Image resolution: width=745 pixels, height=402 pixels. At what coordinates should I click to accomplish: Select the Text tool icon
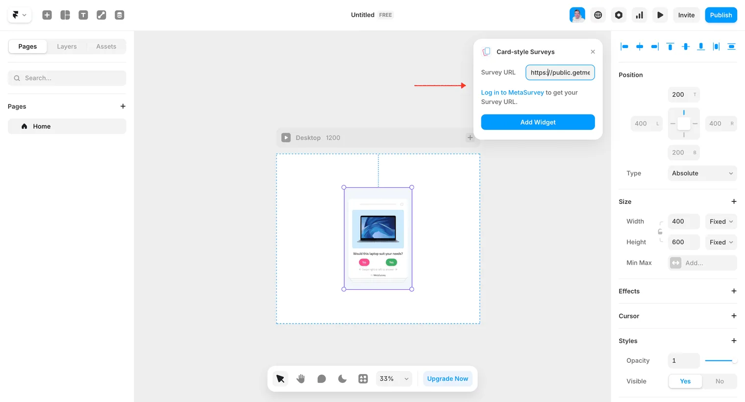[x=83, y=15]
